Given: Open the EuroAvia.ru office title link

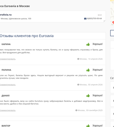Looking at the screenshot, I should tap(6, 15).
